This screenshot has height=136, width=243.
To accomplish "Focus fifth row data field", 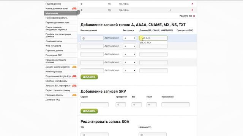I will (x=153, y=71).
